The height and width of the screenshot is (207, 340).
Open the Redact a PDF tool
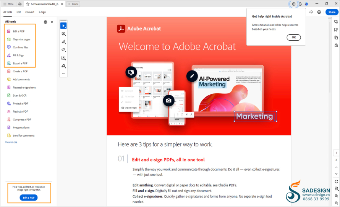coord(18,111)
